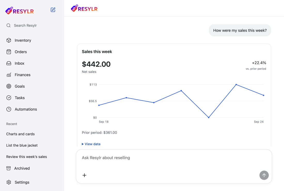The width and height of the screenshot is (284, 191).
Task: Click the Ask Resylr about reselling input
Action: point(174,158)
